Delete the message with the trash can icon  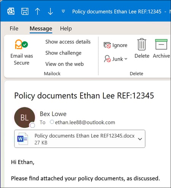(x=142, y=44)
